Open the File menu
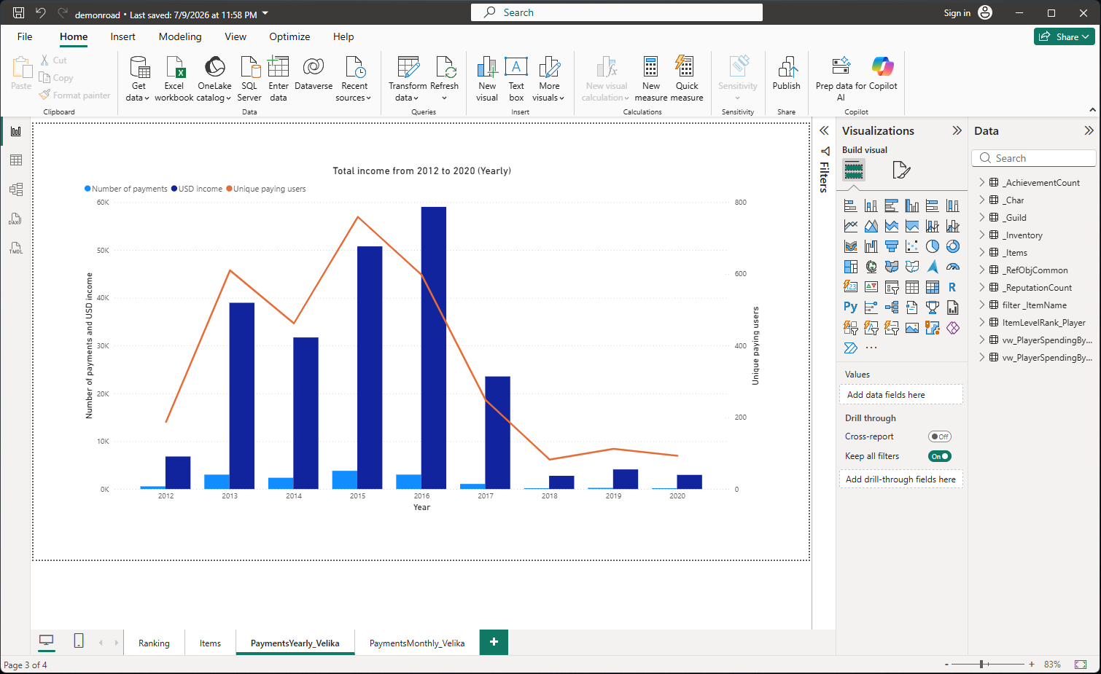The width and height of the screenshot is (1101, 674). (25, 36)
